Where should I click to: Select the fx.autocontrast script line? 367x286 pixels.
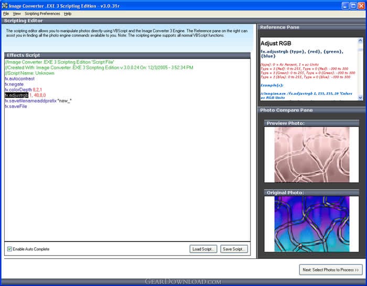point(20,79)
